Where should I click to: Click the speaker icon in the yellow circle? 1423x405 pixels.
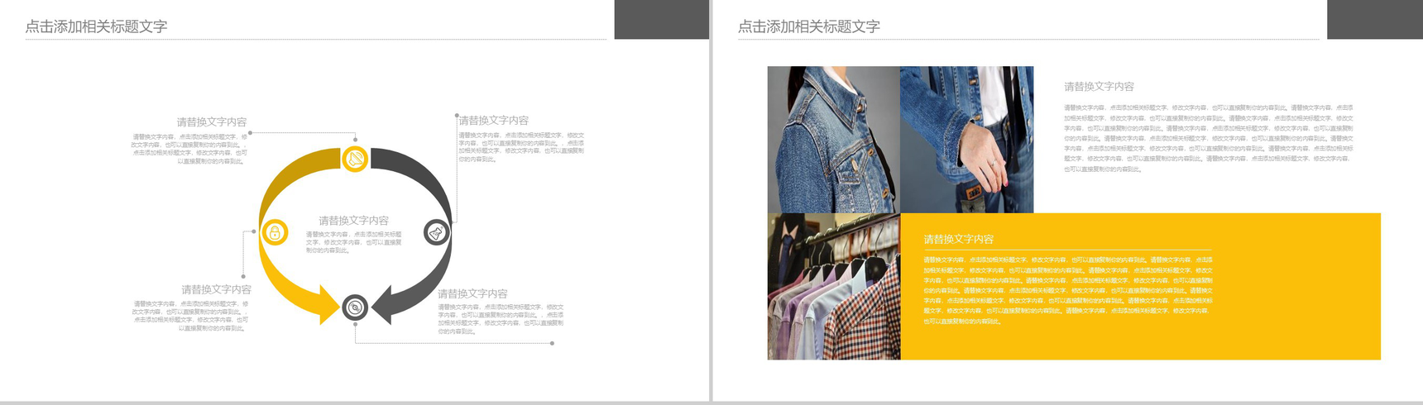355,158
